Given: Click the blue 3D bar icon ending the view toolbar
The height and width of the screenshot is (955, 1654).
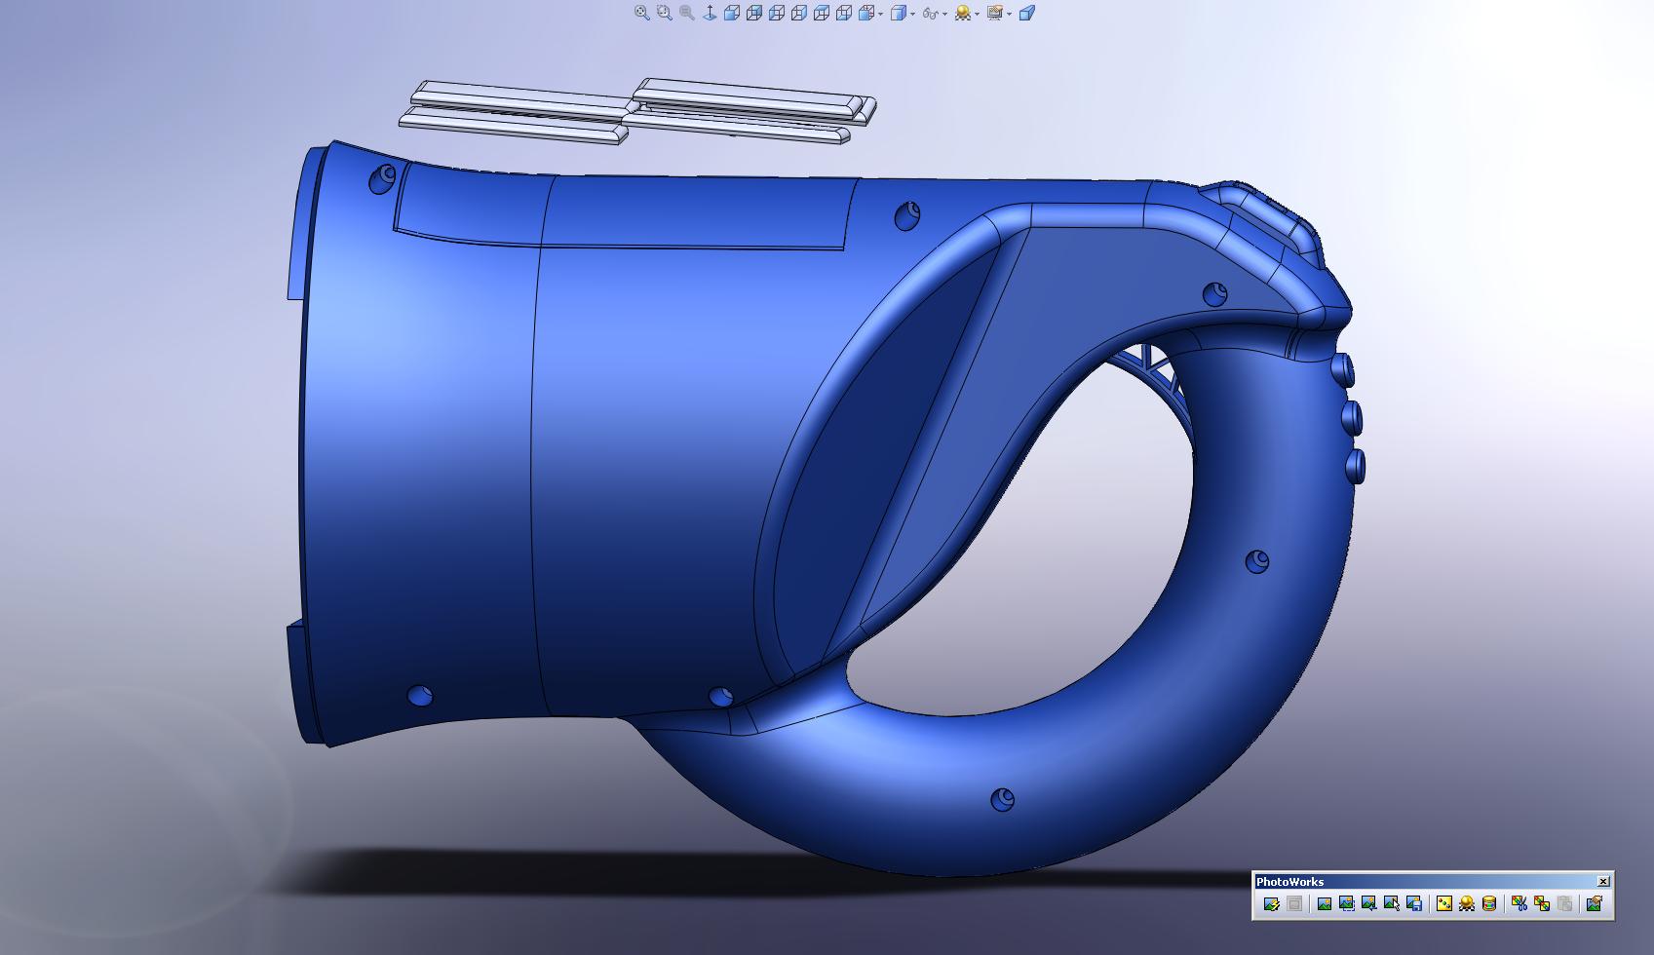Looking at the screenshot, I should click(1027, 13).
